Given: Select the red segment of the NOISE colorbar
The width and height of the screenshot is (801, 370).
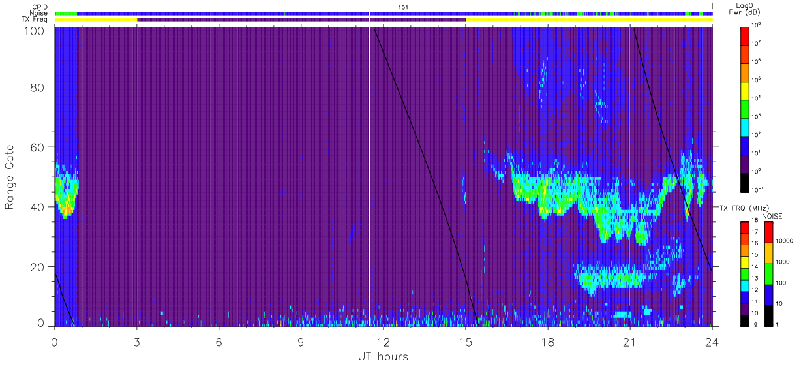Looking at the screenshot, I should click(769, 232).
